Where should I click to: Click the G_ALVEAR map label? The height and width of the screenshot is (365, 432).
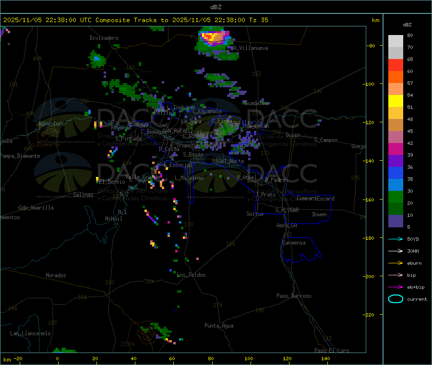(287, 210)
